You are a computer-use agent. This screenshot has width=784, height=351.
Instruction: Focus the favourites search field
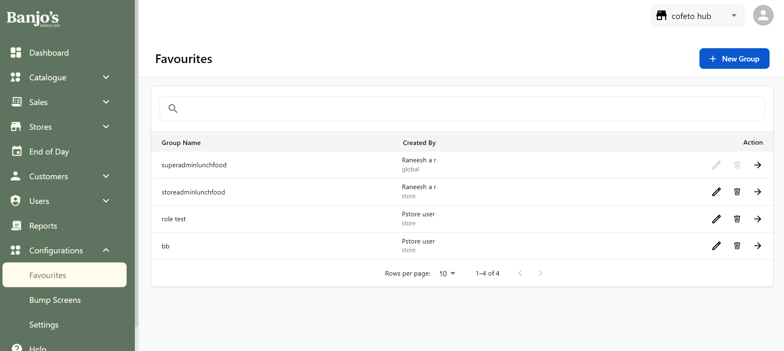(x=470, y=109)
